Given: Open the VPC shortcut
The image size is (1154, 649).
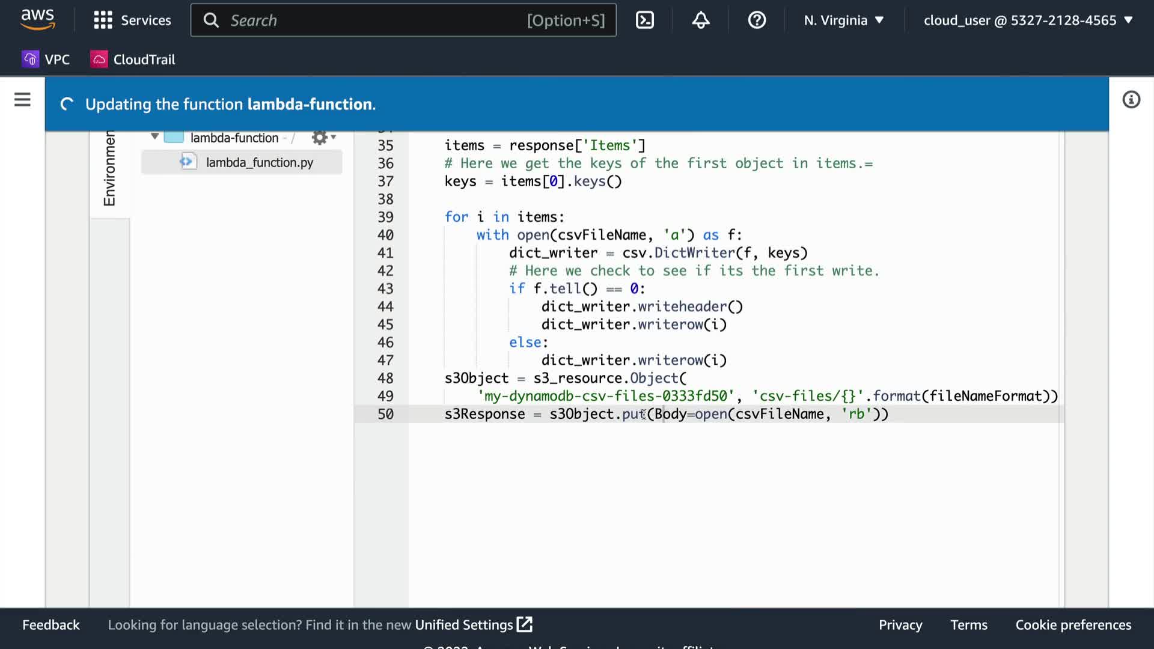Looking at the screenshot, I should [46, 59].
